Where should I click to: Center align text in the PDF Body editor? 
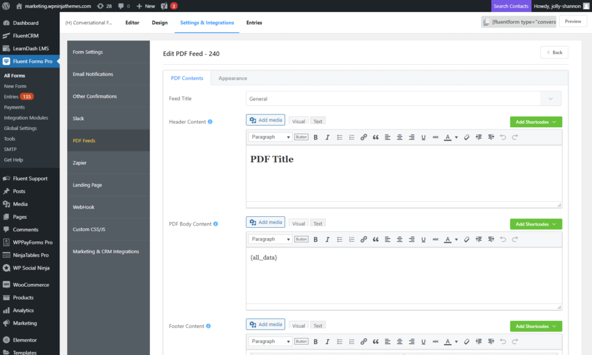(x=399, y=239)
